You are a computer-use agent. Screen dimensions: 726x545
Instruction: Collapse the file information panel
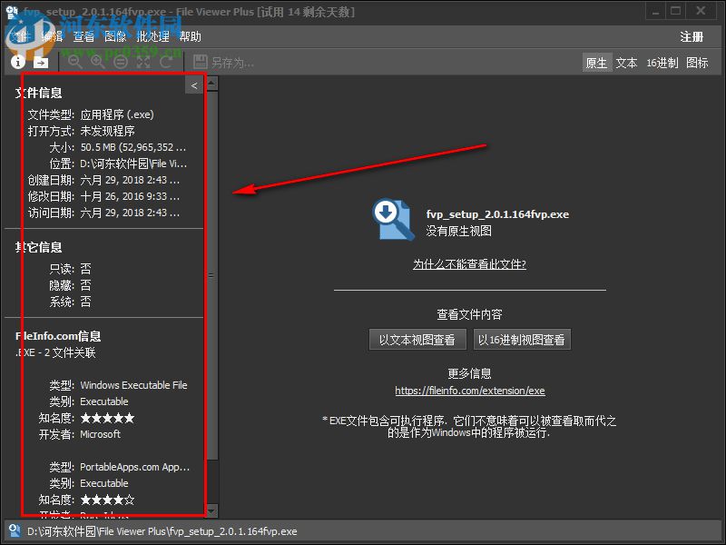pyautogui.click(x=194, y=84)
